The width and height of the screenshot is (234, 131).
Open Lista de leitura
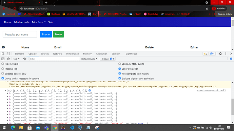(223, 14)
